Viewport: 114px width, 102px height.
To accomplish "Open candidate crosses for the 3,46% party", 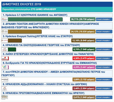I will coord(104,88).
